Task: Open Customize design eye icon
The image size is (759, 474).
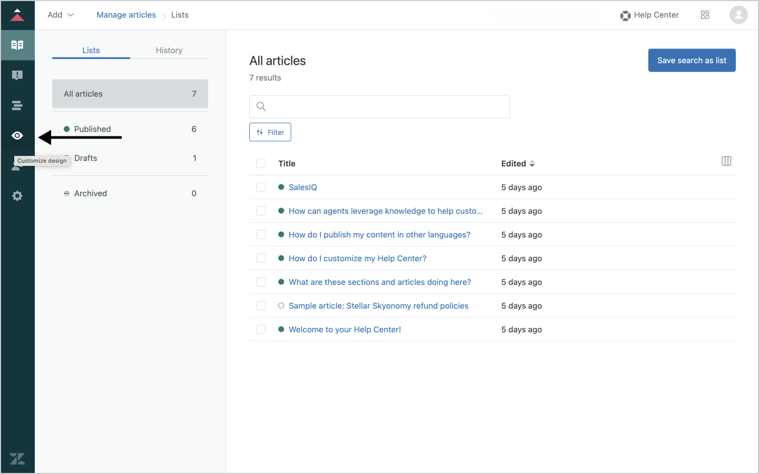Action: pyautogui.click(x=17, y=136)
